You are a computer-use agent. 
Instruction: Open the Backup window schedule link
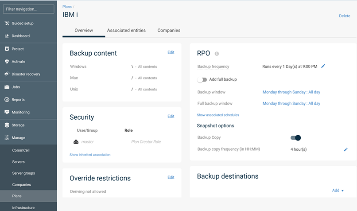coord(291,92)
